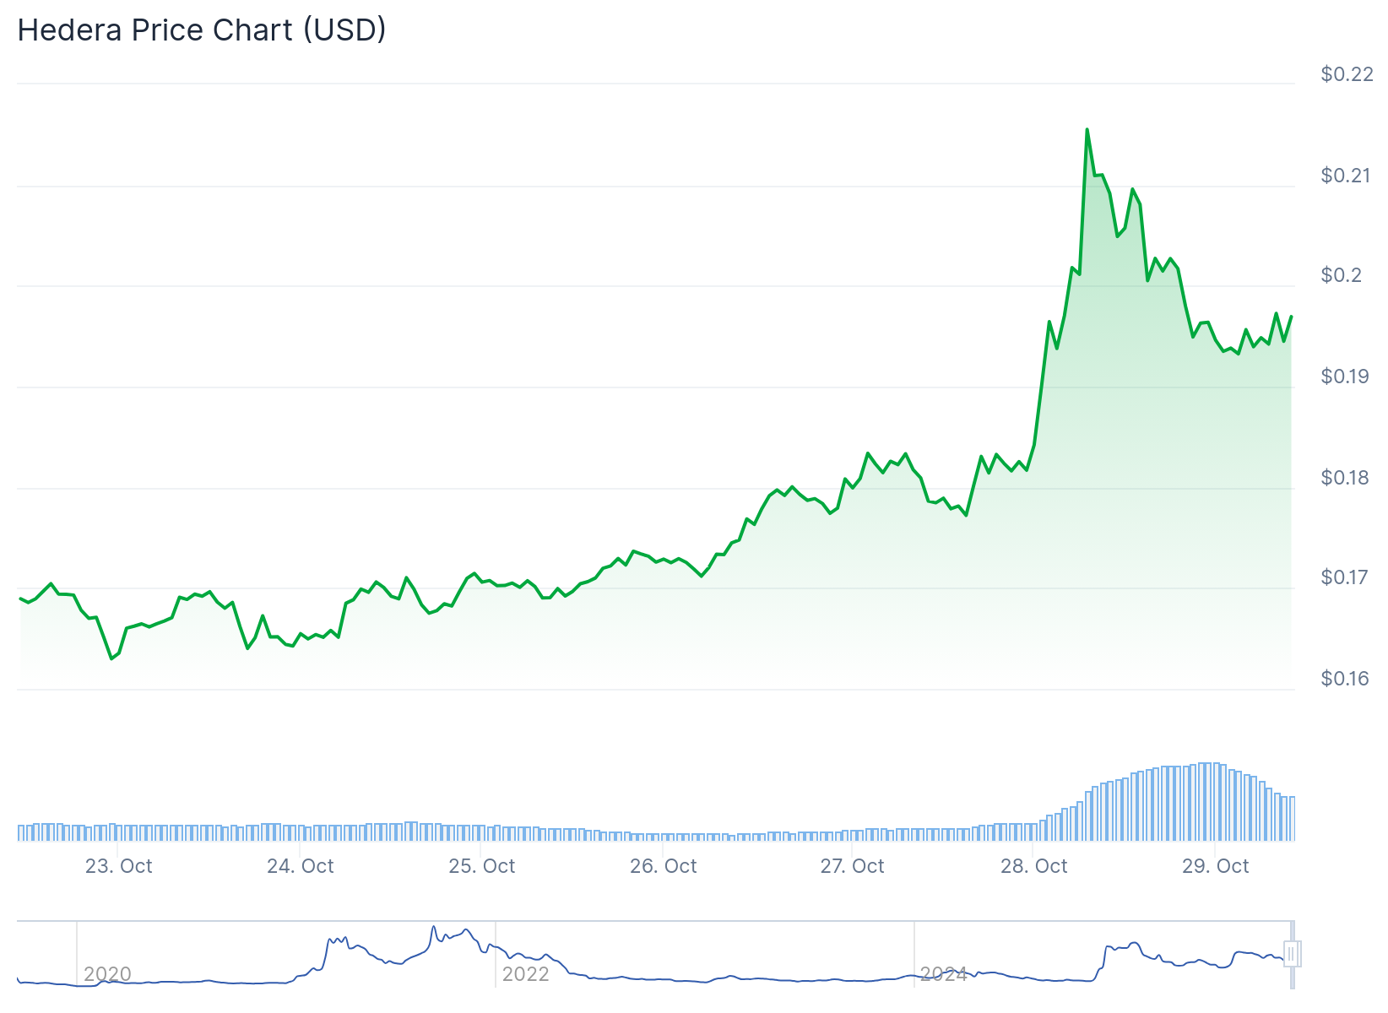Screen dimensions: 1388x1013
Task: Click the $0.2 price axis label
Action: [1342, 275]
